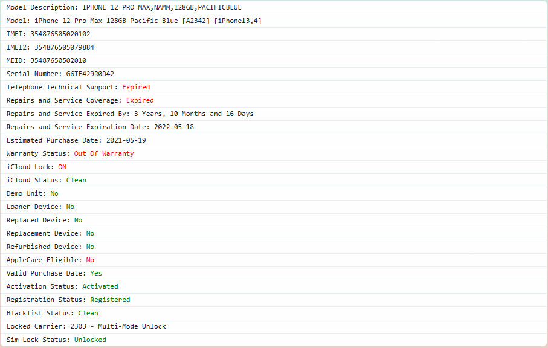Click the Valid Purchase Date Yes value
The height and width of the screenshot is (348, 548).
tap(96, 273)
